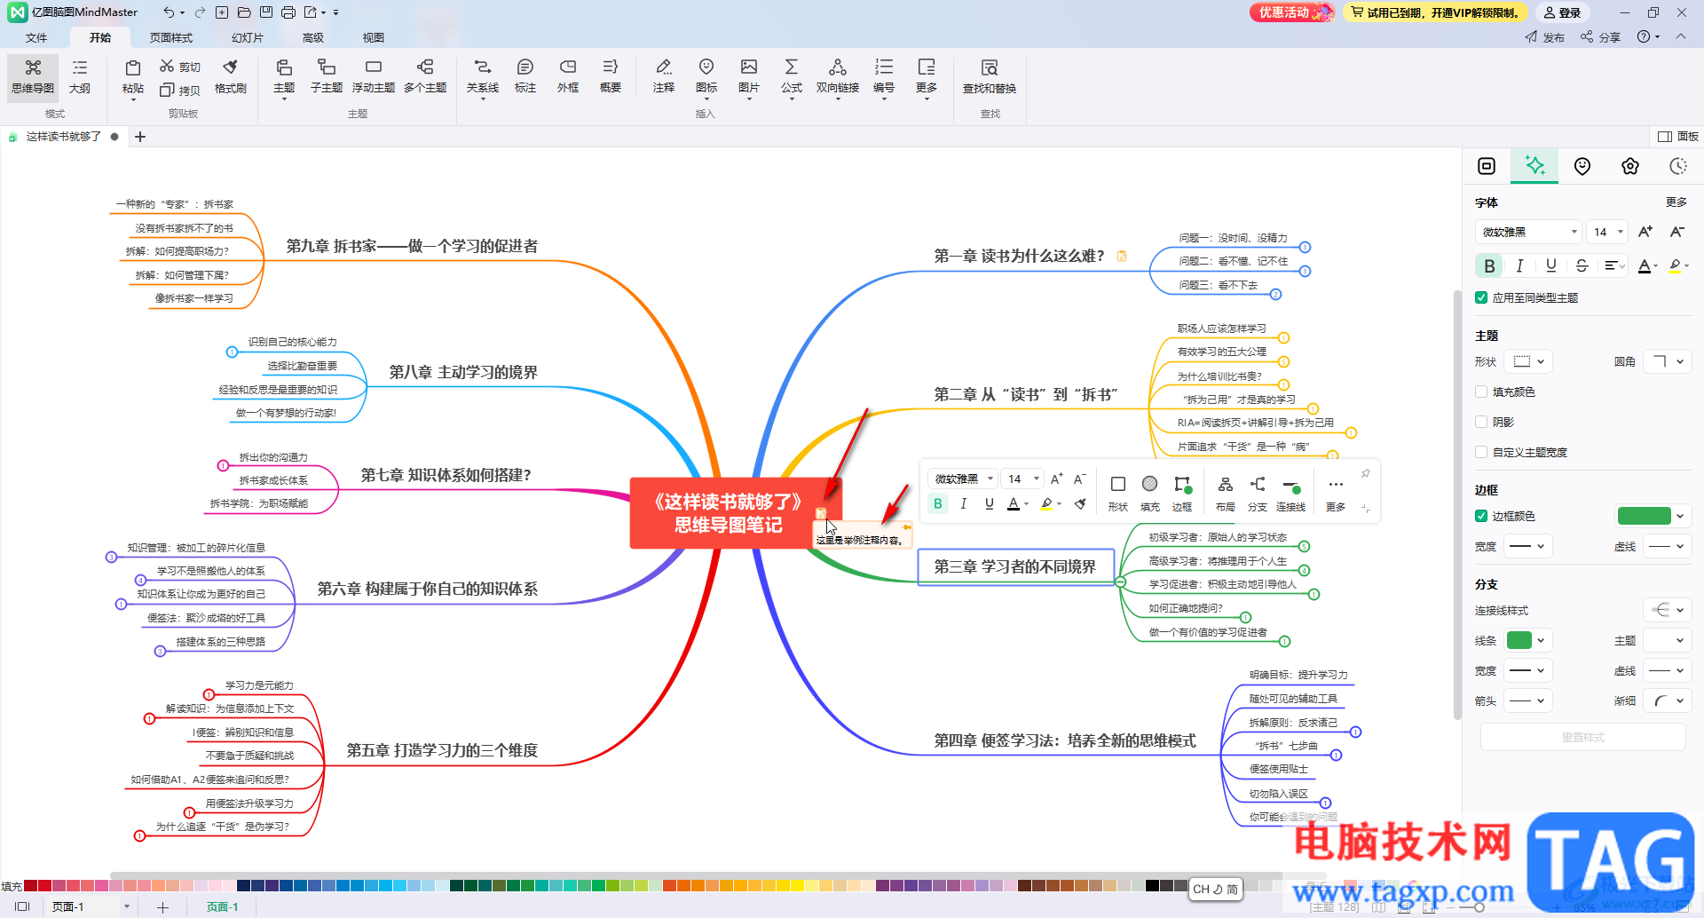Open the 形状 shape option in floating toolbar

tap(1118, 493)
